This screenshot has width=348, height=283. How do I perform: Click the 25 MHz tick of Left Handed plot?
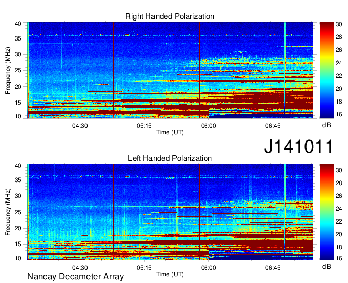[x=18, y=212]
